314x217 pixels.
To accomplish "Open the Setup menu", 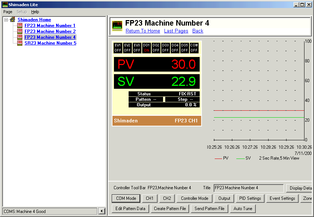I will (22, 12).
